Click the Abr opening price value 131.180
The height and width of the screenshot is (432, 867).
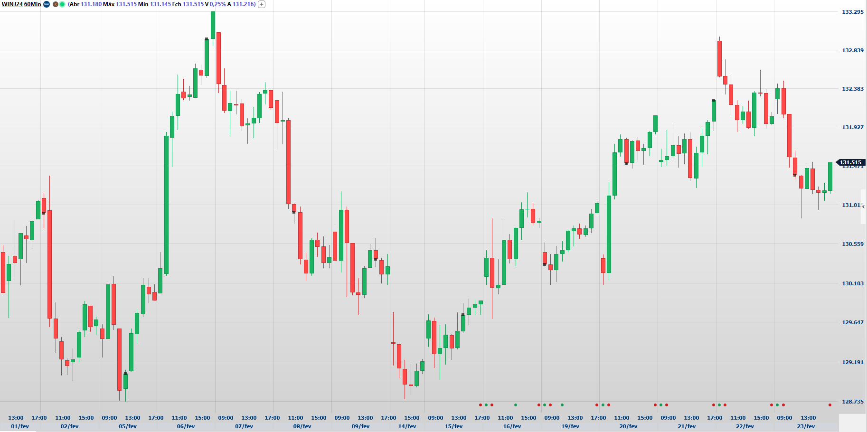91,4
